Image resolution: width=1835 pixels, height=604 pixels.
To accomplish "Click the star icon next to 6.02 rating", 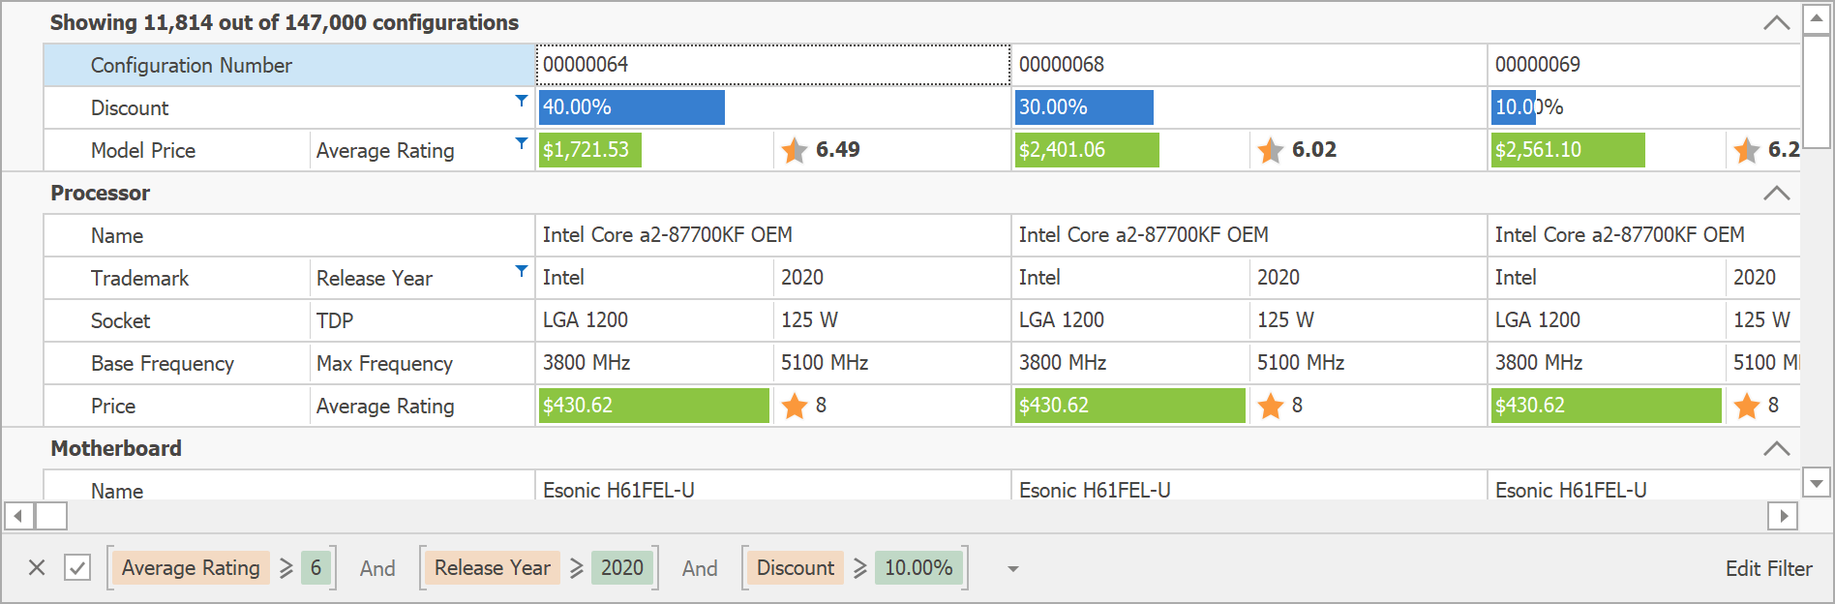I will click(1270, 150).
